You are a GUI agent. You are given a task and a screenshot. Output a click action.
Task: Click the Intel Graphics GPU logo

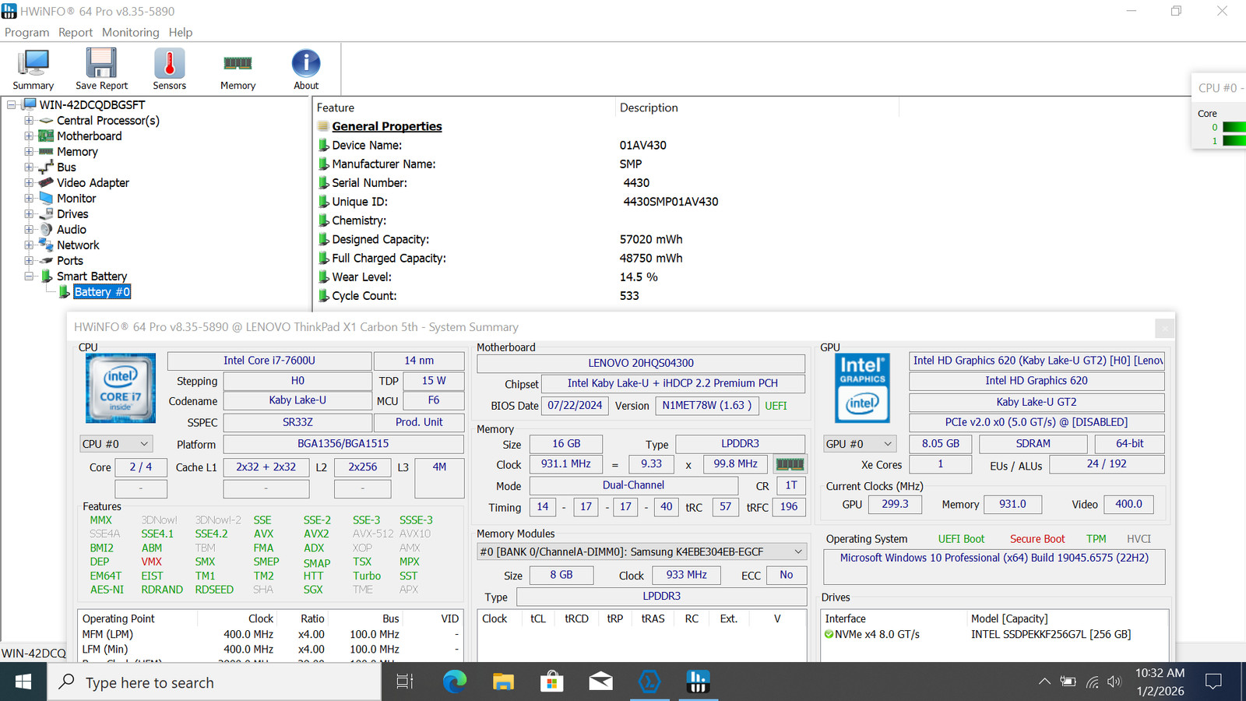(862, 388)
